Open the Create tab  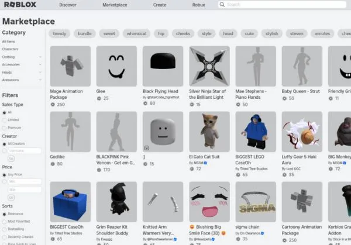tap(160, 5)
